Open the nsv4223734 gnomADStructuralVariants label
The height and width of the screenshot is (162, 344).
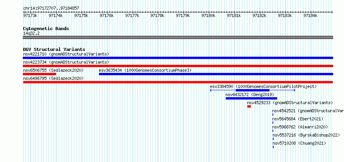pyautogui.click(x=66, y=62)
